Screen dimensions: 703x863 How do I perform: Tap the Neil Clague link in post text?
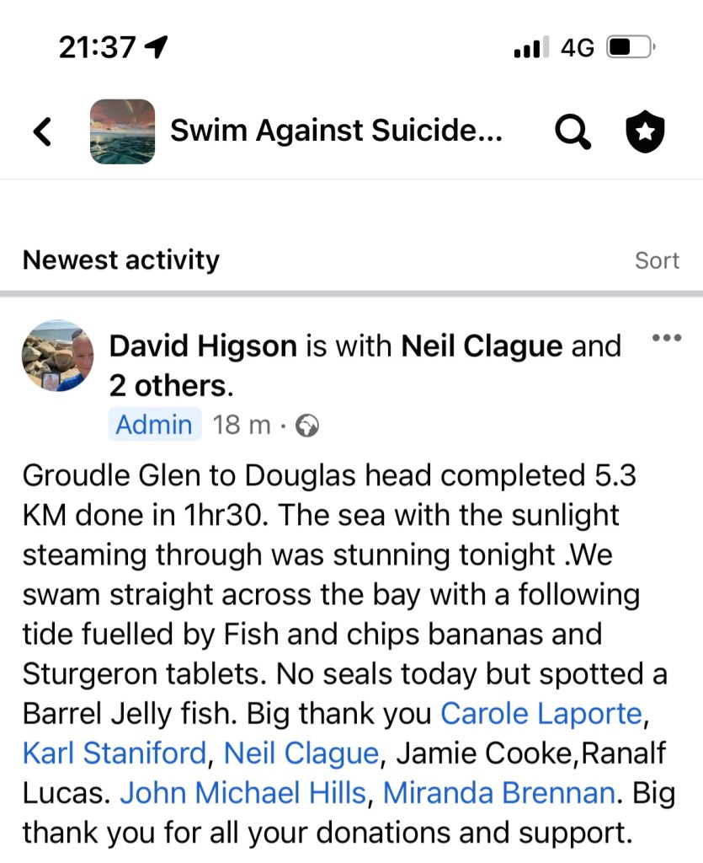tap(301, 753)
